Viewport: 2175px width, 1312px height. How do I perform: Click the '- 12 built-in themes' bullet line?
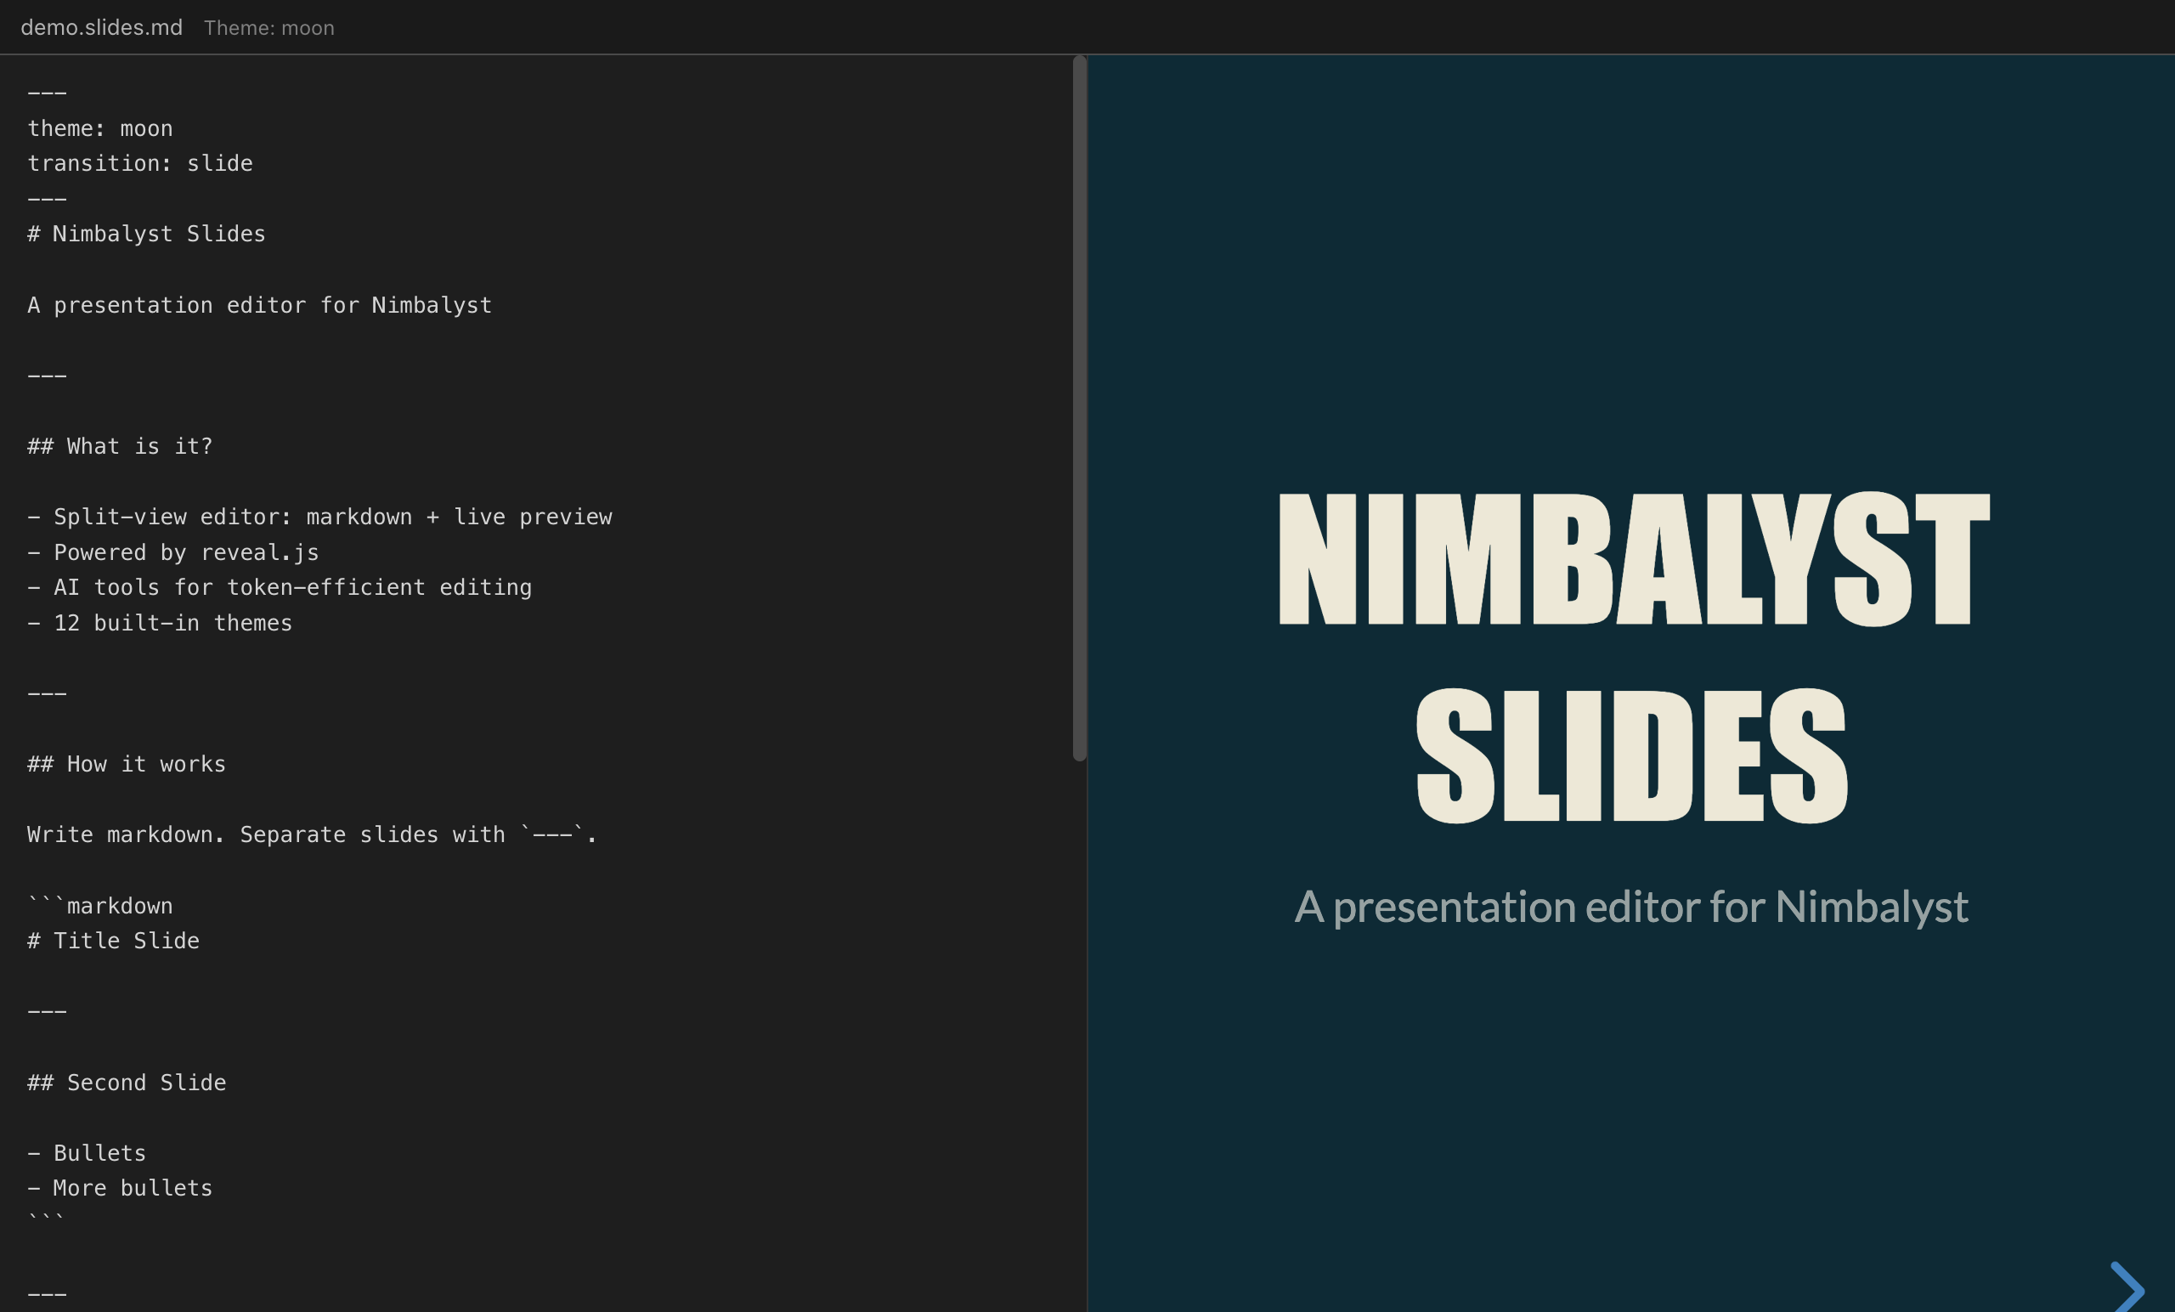pos(159,623)
